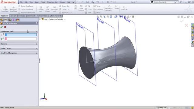Click the Linear Pattern tool
The width and height of the screenshot is (194, 109).
(81, 8)
